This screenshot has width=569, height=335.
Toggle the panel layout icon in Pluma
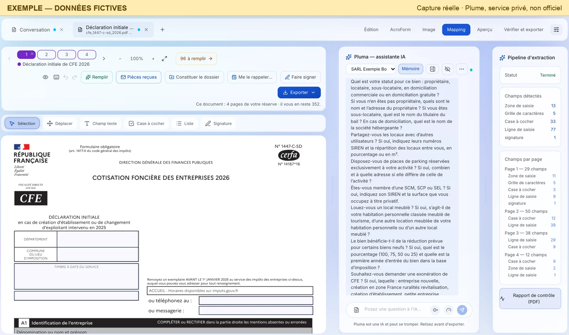[x=432, y=69]
